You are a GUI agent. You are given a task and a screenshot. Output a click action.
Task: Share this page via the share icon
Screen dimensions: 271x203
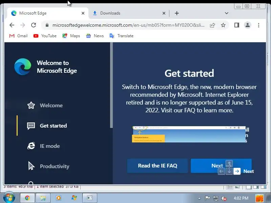tap(212, 25)
